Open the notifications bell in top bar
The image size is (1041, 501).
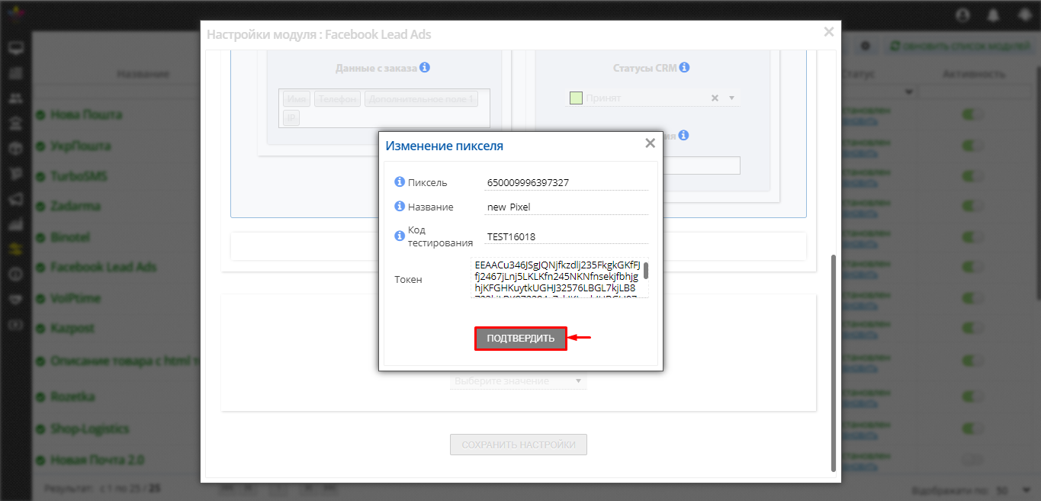pyautogui.click(x=993, y=14)
